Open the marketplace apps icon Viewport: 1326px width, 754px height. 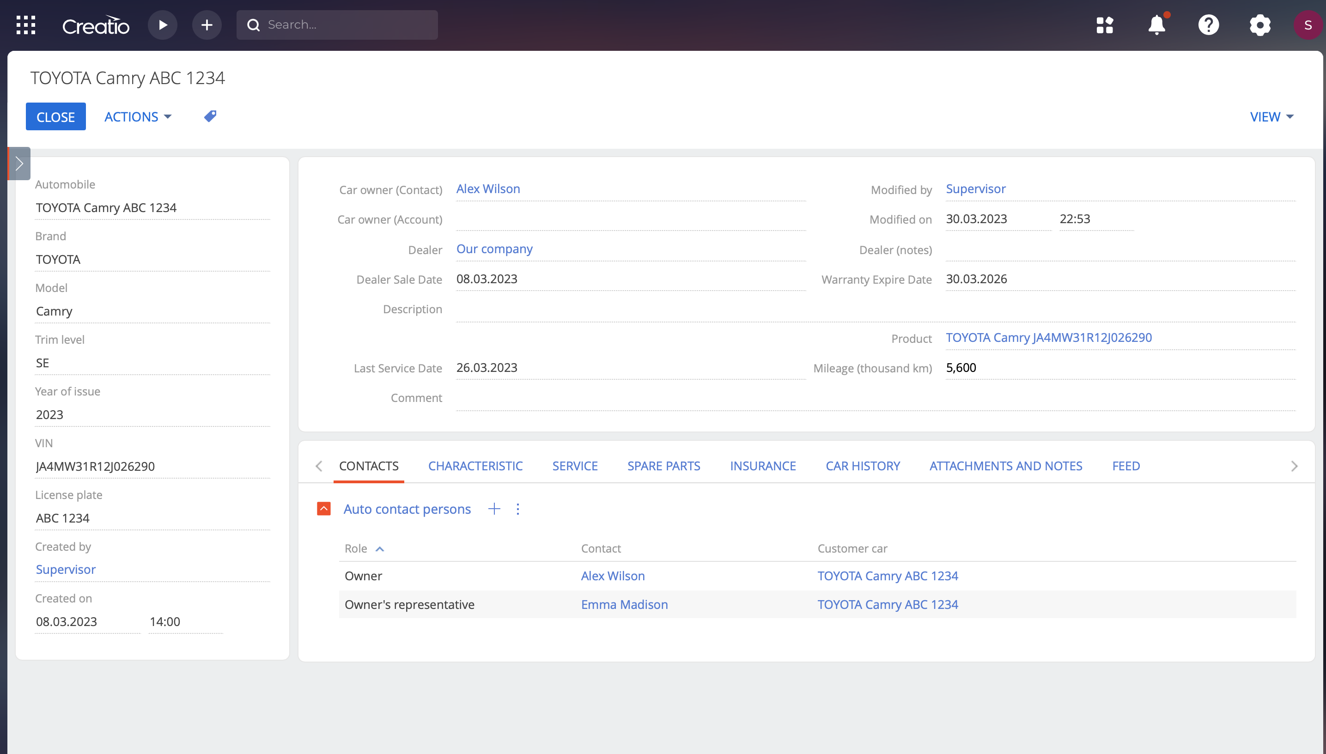coord(1104,25)
